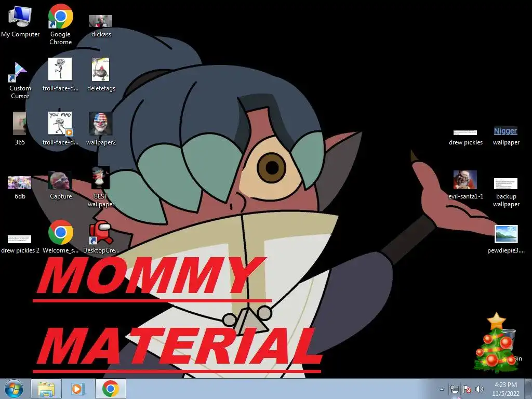Open the network status tray icon

pos(454,389)
